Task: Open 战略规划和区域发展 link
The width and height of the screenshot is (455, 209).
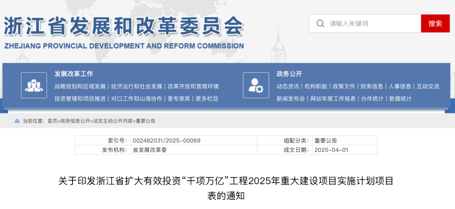Action: pos(80,86)
